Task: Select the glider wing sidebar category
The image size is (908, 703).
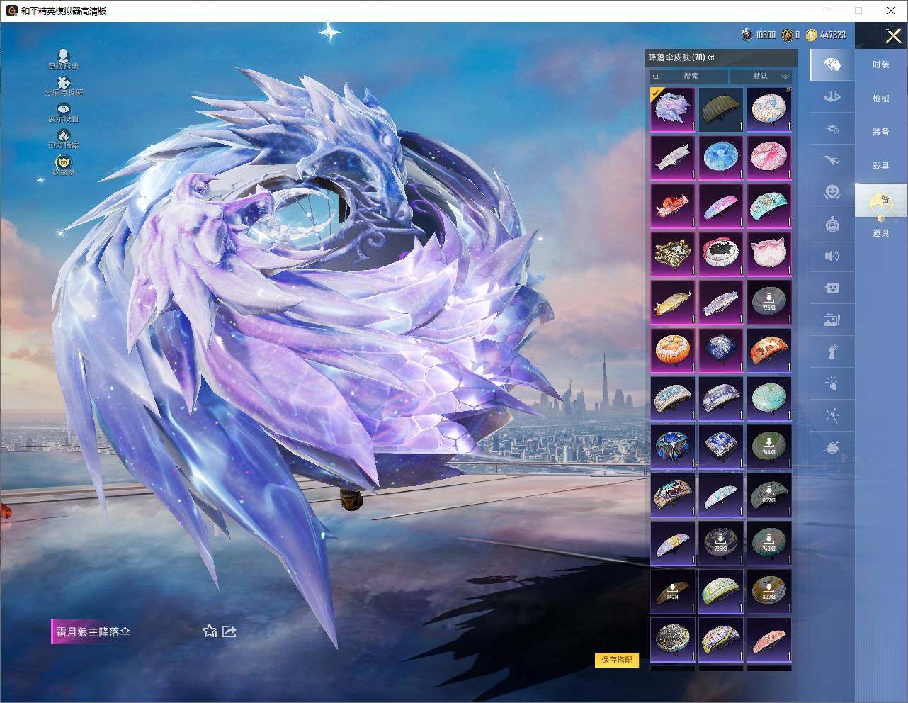Action: click(x=832, y=96)
